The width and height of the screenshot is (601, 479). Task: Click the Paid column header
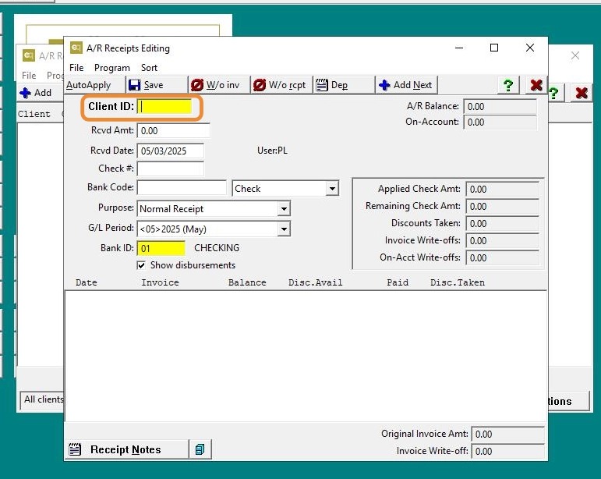(x=398, y=282)
